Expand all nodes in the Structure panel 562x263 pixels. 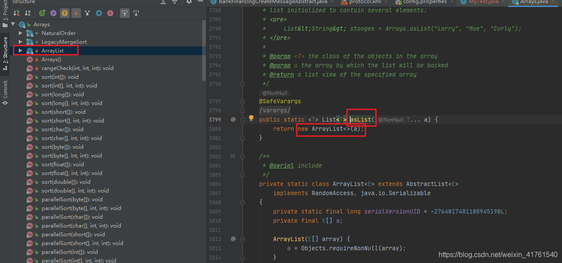pos(163,3)
